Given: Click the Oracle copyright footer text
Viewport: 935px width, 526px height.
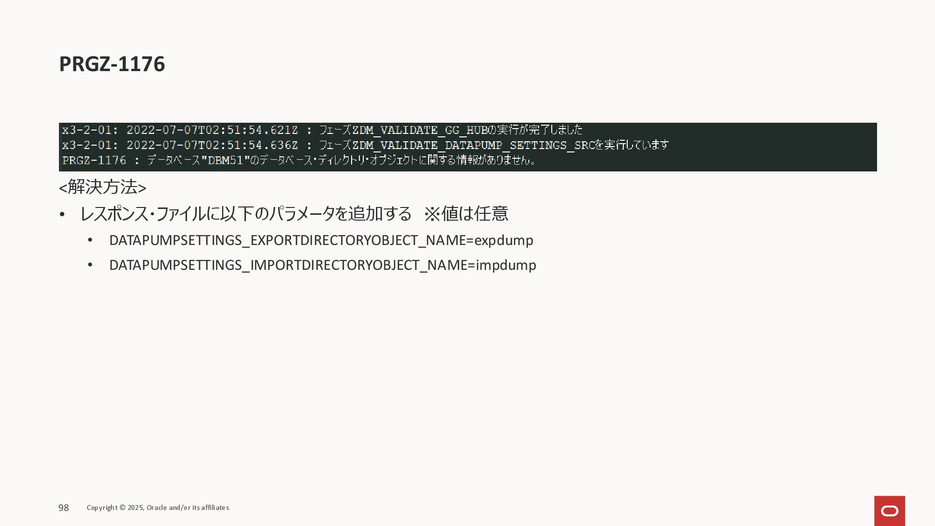Looking at the screenshot, I should (x=158, y=507).
